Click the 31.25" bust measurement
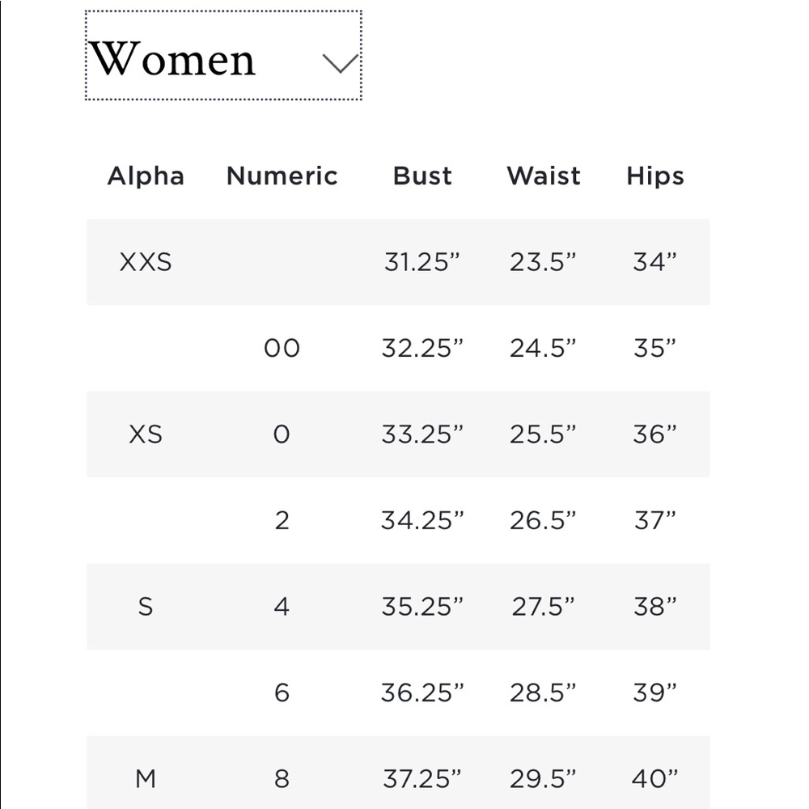 [x=422, y=262]
